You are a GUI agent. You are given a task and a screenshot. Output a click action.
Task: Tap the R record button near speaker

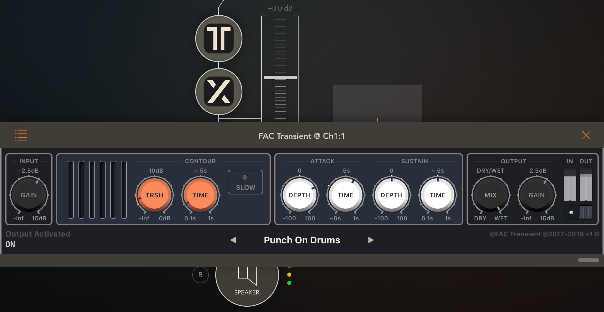point(201,275)
